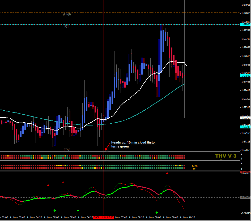Click the -0.00015 oscillator scale value

pos(246,213)
